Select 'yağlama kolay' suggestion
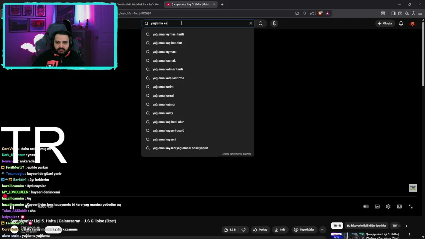Image resolution: width=425 pixels, height=239 pixels. [x=198, y=113]
